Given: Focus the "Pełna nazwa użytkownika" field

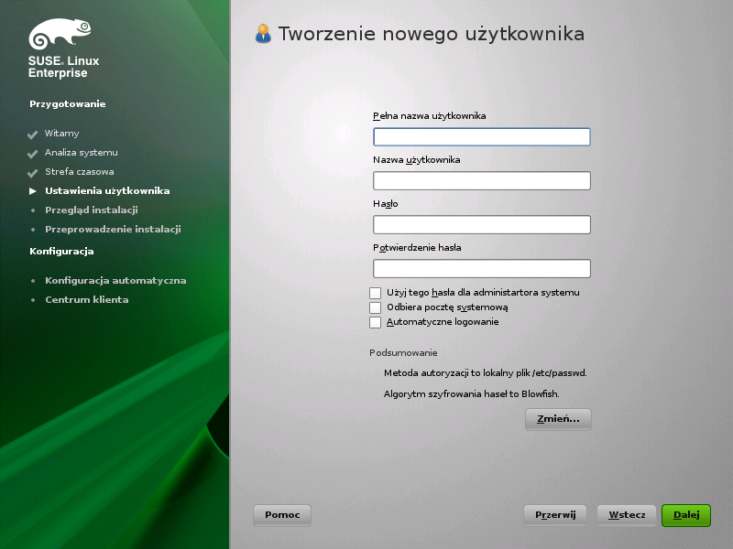Looking at the screenshot, I should (x=482, y=136).
